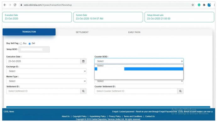This screenshot has width=217, height=122.
Task: Select the Sell radio button
Action: 30,44
